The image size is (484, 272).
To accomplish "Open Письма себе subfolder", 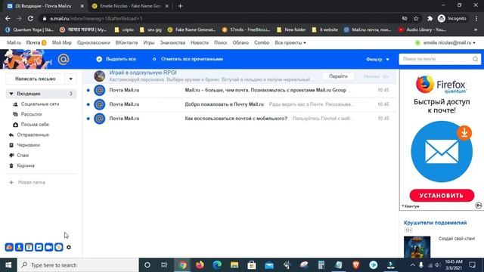I will (x=35, y=125).
